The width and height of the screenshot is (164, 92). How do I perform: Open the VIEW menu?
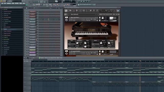click(13, 3)
